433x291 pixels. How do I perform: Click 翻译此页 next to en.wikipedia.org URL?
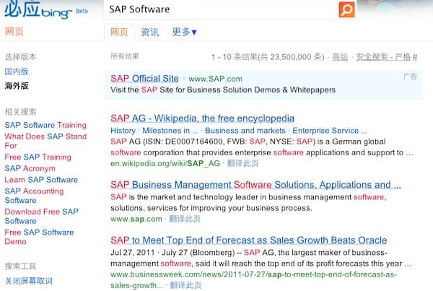coord(242,163)
